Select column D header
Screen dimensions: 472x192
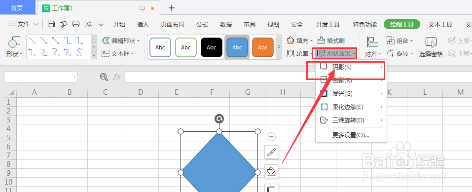[x=141, y=92]
